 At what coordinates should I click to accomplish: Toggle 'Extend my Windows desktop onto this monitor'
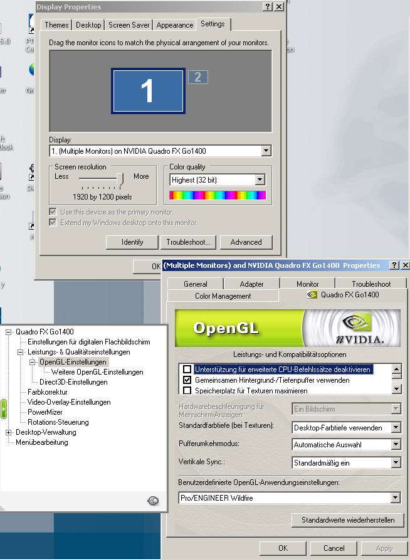pyautogui.click(x=53, y=223)
